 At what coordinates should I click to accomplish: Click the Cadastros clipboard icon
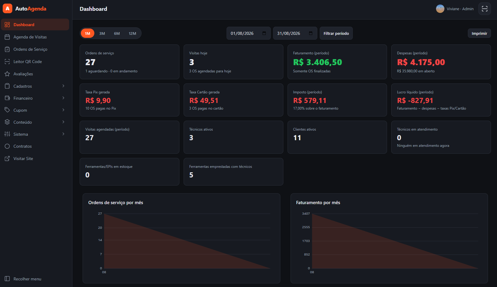(7, 86)
